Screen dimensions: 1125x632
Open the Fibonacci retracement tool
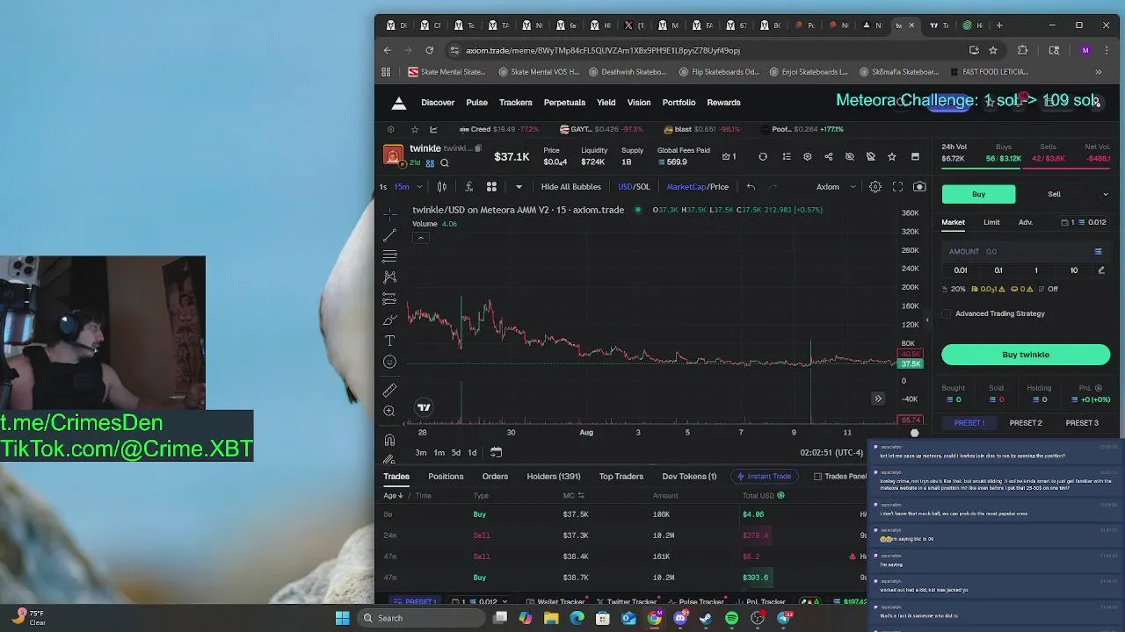pyautogui.click(x=390, y=256)
